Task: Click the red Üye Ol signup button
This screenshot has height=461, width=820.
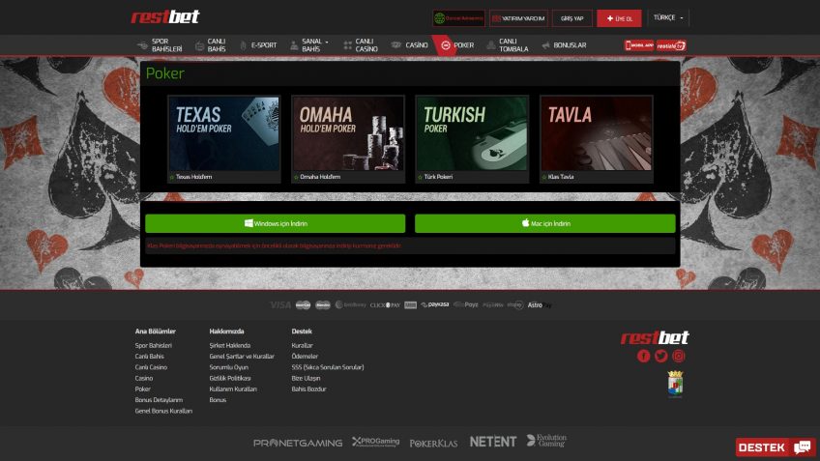Action: 619,18
